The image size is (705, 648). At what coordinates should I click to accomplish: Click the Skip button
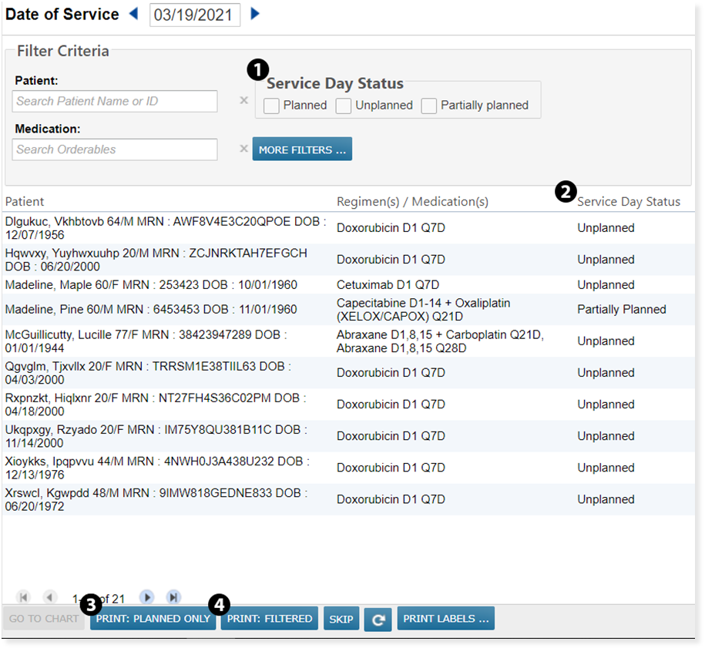click(341, 619)
